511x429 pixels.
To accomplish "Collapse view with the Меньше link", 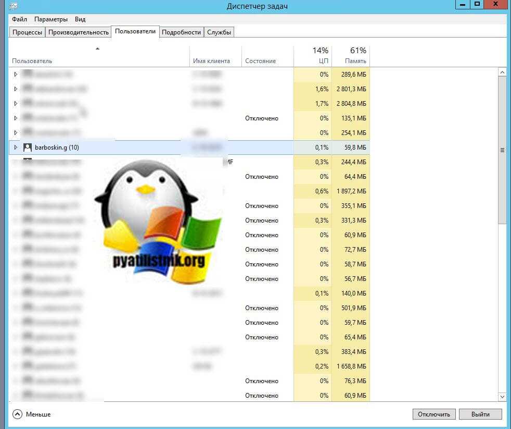I will coord(38,414).
